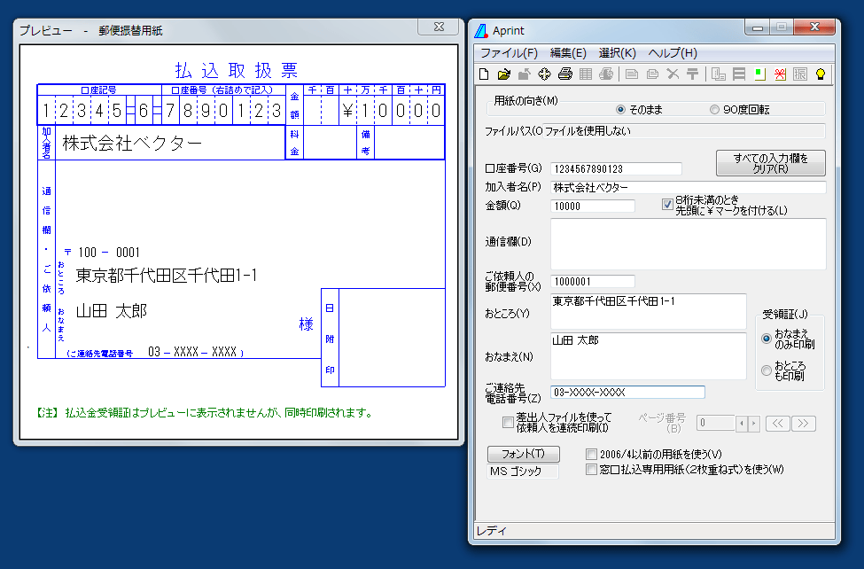
Task: Click the grayed single postcard icon
Action: (x=632, y=74)
